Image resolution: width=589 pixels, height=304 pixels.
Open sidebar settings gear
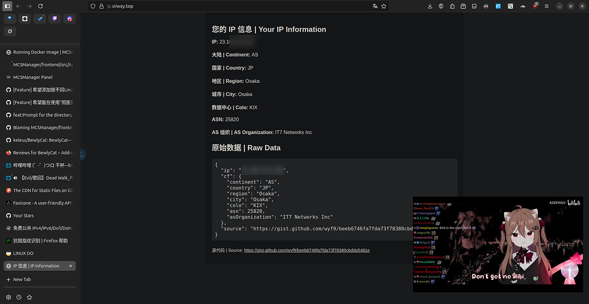(9, 297)
